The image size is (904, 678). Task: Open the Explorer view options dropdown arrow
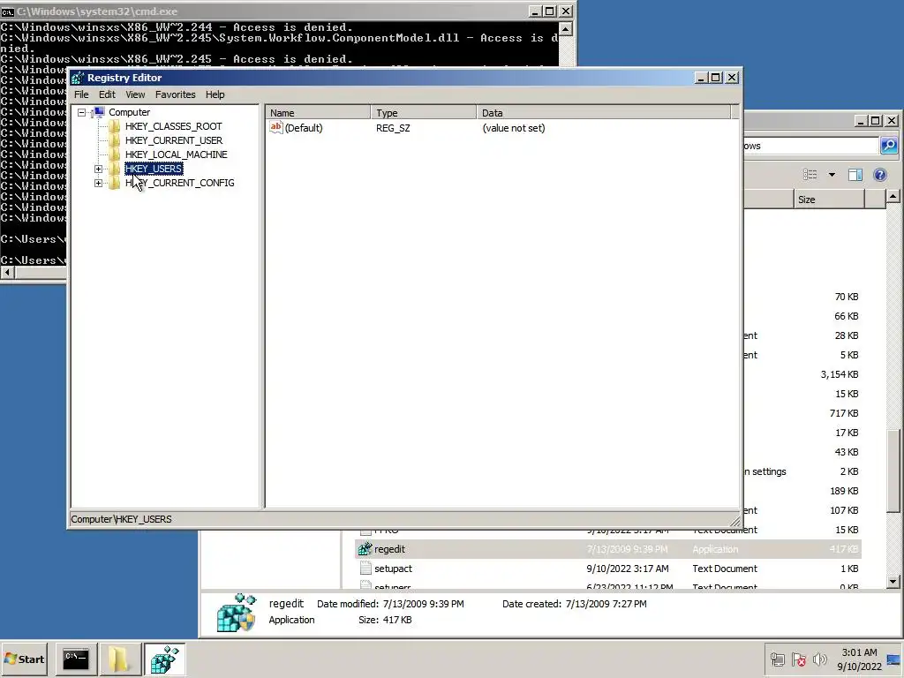pyautogui.click(x=832, y=175)
